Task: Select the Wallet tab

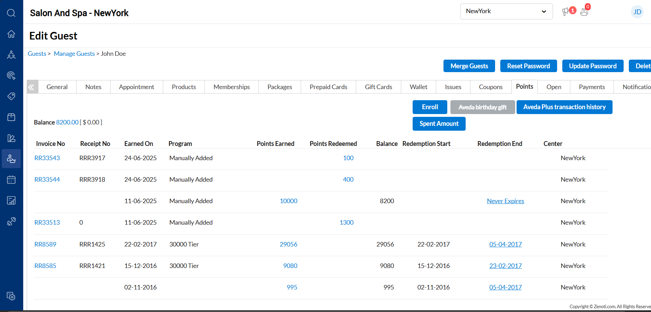Action: tap(418, 87)
